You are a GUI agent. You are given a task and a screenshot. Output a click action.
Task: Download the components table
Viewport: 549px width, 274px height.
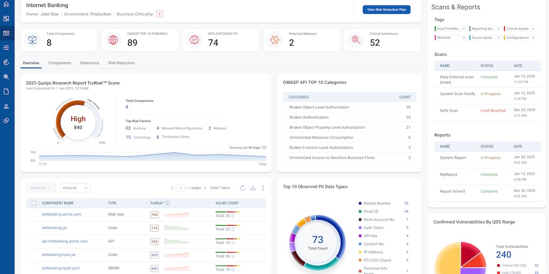pyautogui.click(x=253, y=188)
